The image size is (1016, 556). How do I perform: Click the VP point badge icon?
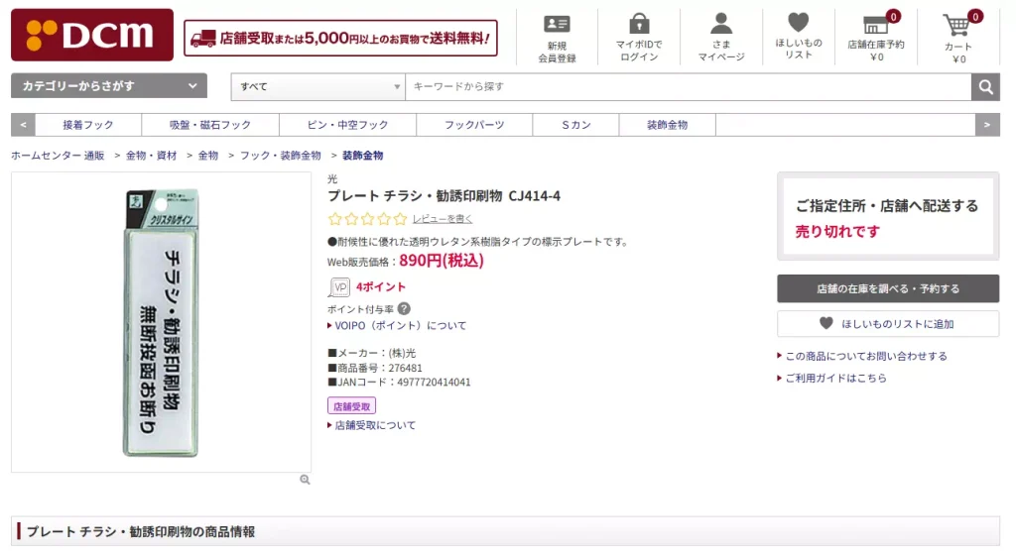pyautogui.click(x=339, y=286)
